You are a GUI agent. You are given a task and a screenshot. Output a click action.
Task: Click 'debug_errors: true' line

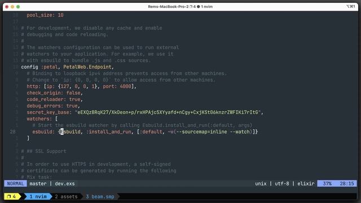click(x=53, y=106)
